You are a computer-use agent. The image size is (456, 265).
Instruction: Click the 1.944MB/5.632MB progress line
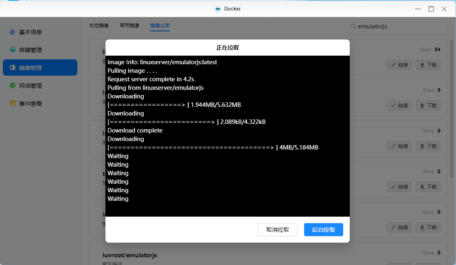coord(174,105)
